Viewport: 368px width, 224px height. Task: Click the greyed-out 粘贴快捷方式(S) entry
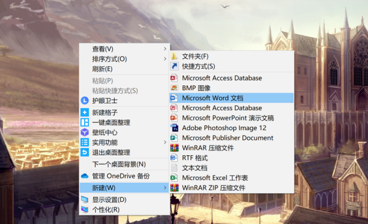(125, 91)
